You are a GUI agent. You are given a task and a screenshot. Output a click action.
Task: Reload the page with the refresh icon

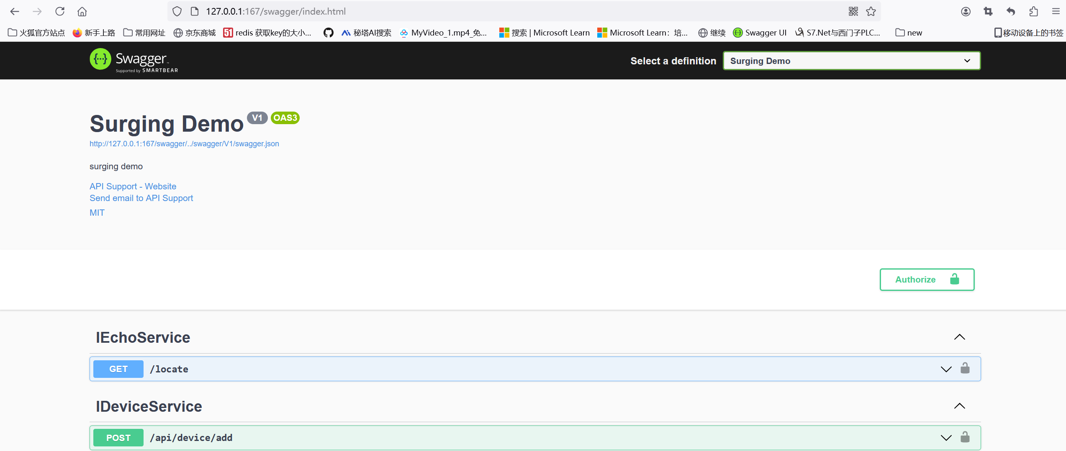60,11
